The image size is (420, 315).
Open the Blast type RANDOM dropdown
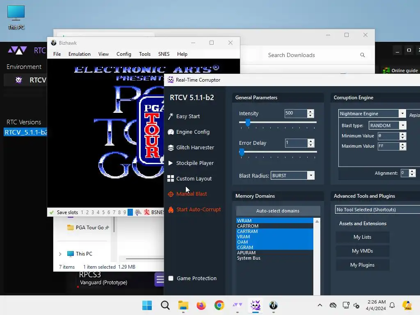403,126
